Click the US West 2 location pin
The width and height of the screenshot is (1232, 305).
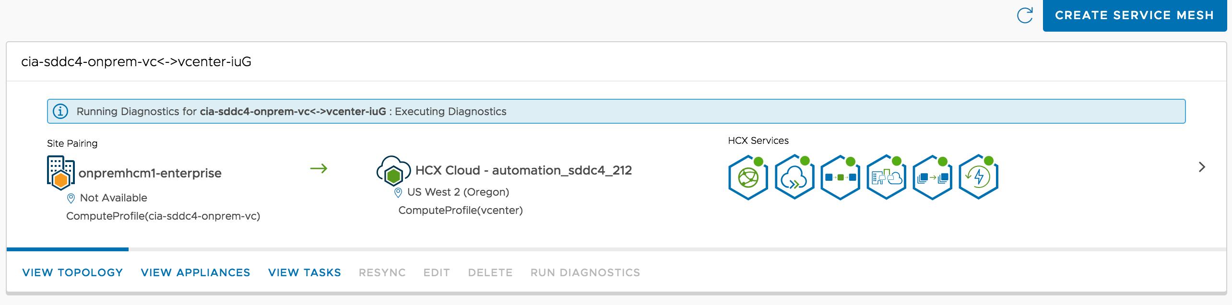tap(398, 192)
